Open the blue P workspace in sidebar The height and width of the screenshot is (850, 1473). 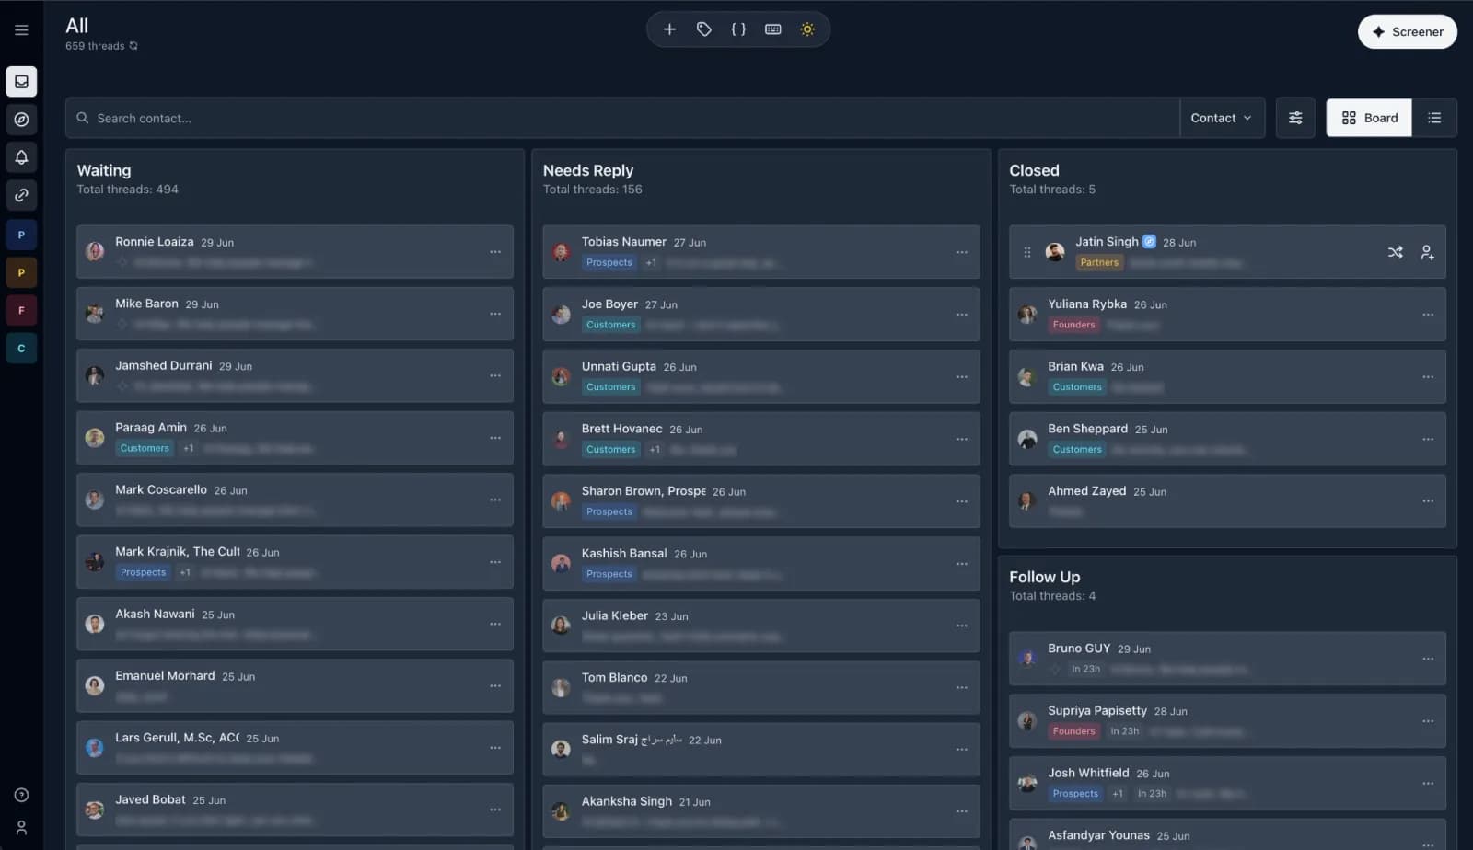click(21, 235)
